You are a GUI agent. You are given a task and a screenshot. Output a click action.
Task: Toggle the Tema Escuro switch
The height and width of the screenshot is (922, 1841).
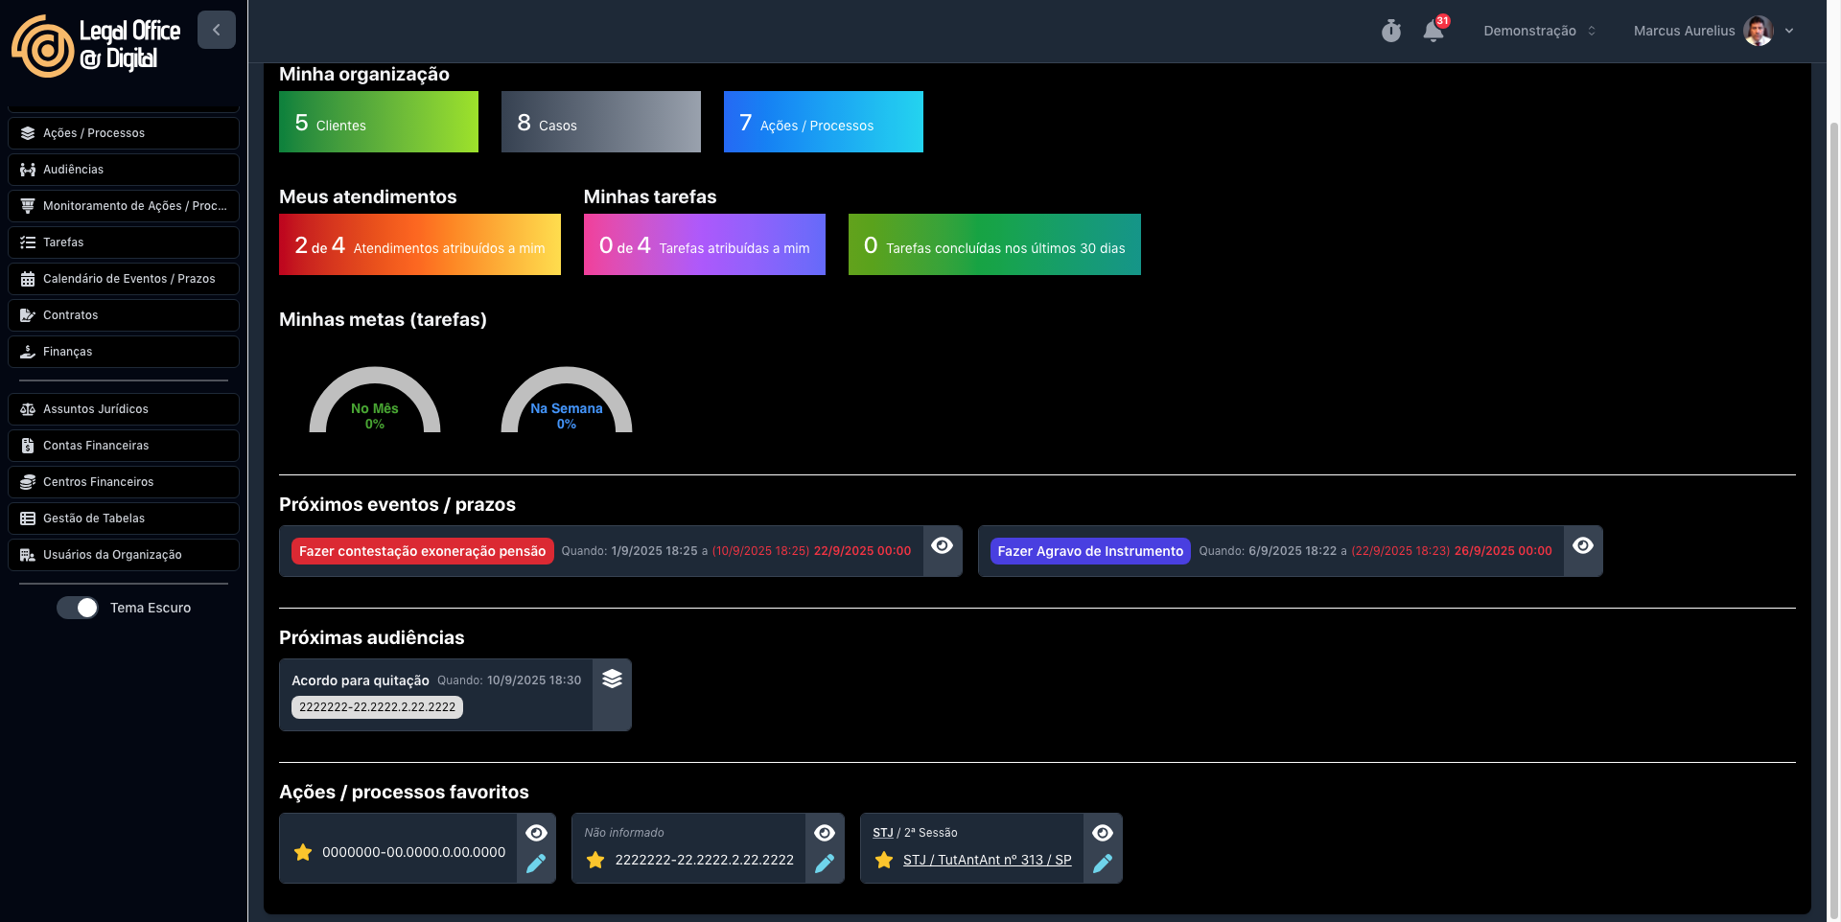coord(78,608)
